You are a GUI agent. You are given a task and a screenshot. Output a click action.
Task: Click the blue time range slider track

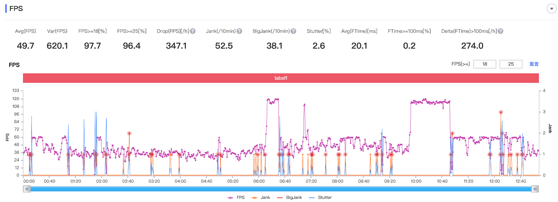[281, 189]
